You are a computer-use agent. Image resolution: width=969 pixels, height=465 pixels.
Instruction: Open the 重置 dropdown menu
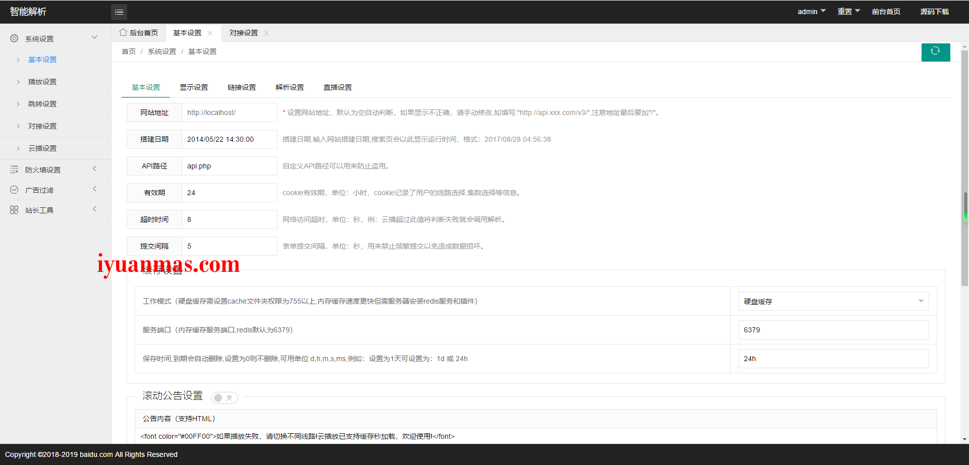coord(849,12)
